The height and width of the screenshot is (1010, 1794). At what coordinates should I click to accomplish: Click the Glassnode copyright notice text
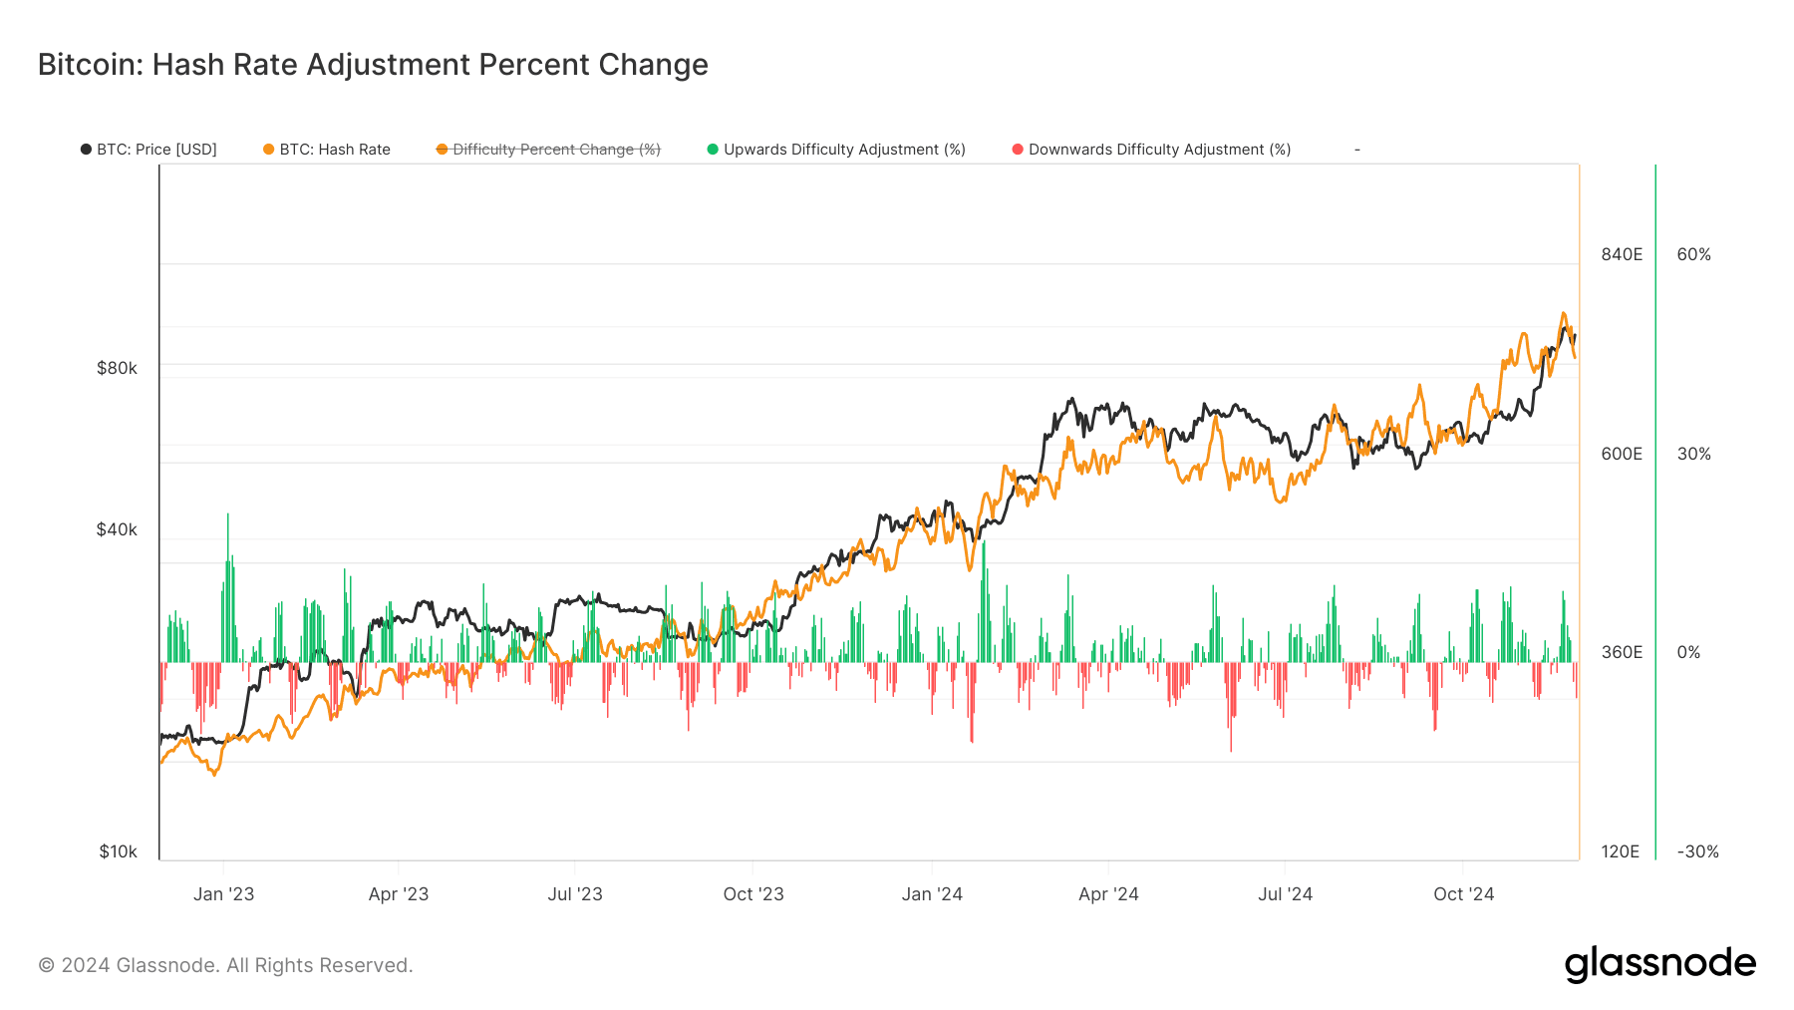click(x=225, y=965)
